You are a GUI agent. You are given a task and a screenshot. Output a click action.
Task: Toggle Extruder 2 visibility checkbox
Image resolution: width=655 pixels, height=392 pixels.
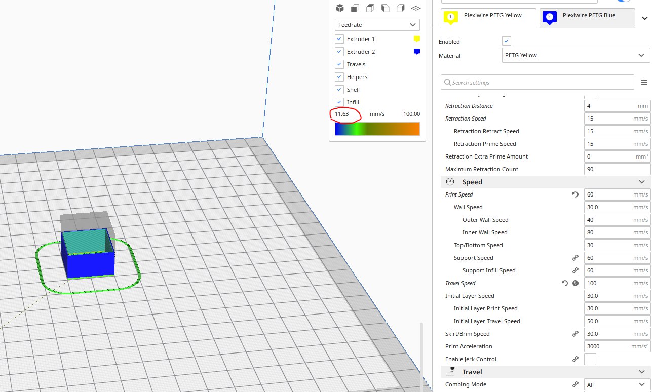click(339, 52)
